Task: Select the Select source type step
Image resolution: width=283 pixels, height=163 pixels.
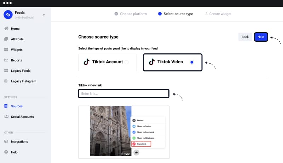Action: click(x=178, y=14)
